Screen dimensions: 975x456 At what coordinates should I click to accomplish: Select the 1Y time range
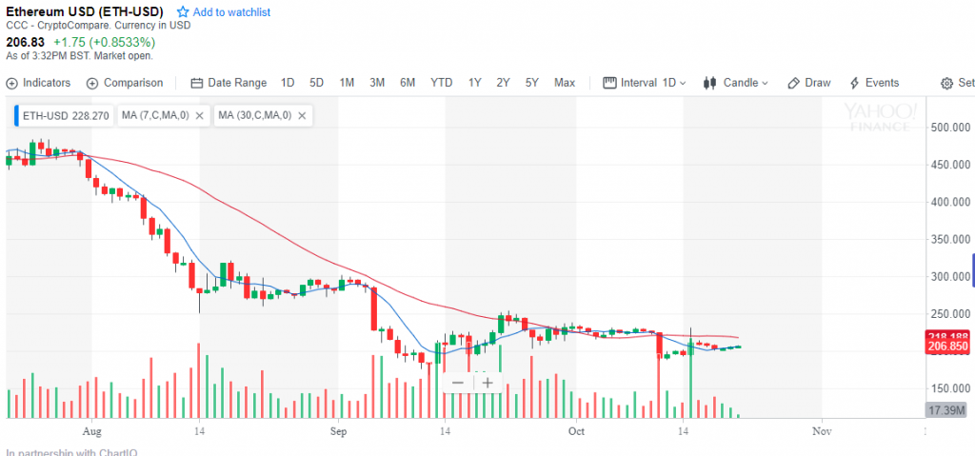pyautogui.click(x=474, y=83)
